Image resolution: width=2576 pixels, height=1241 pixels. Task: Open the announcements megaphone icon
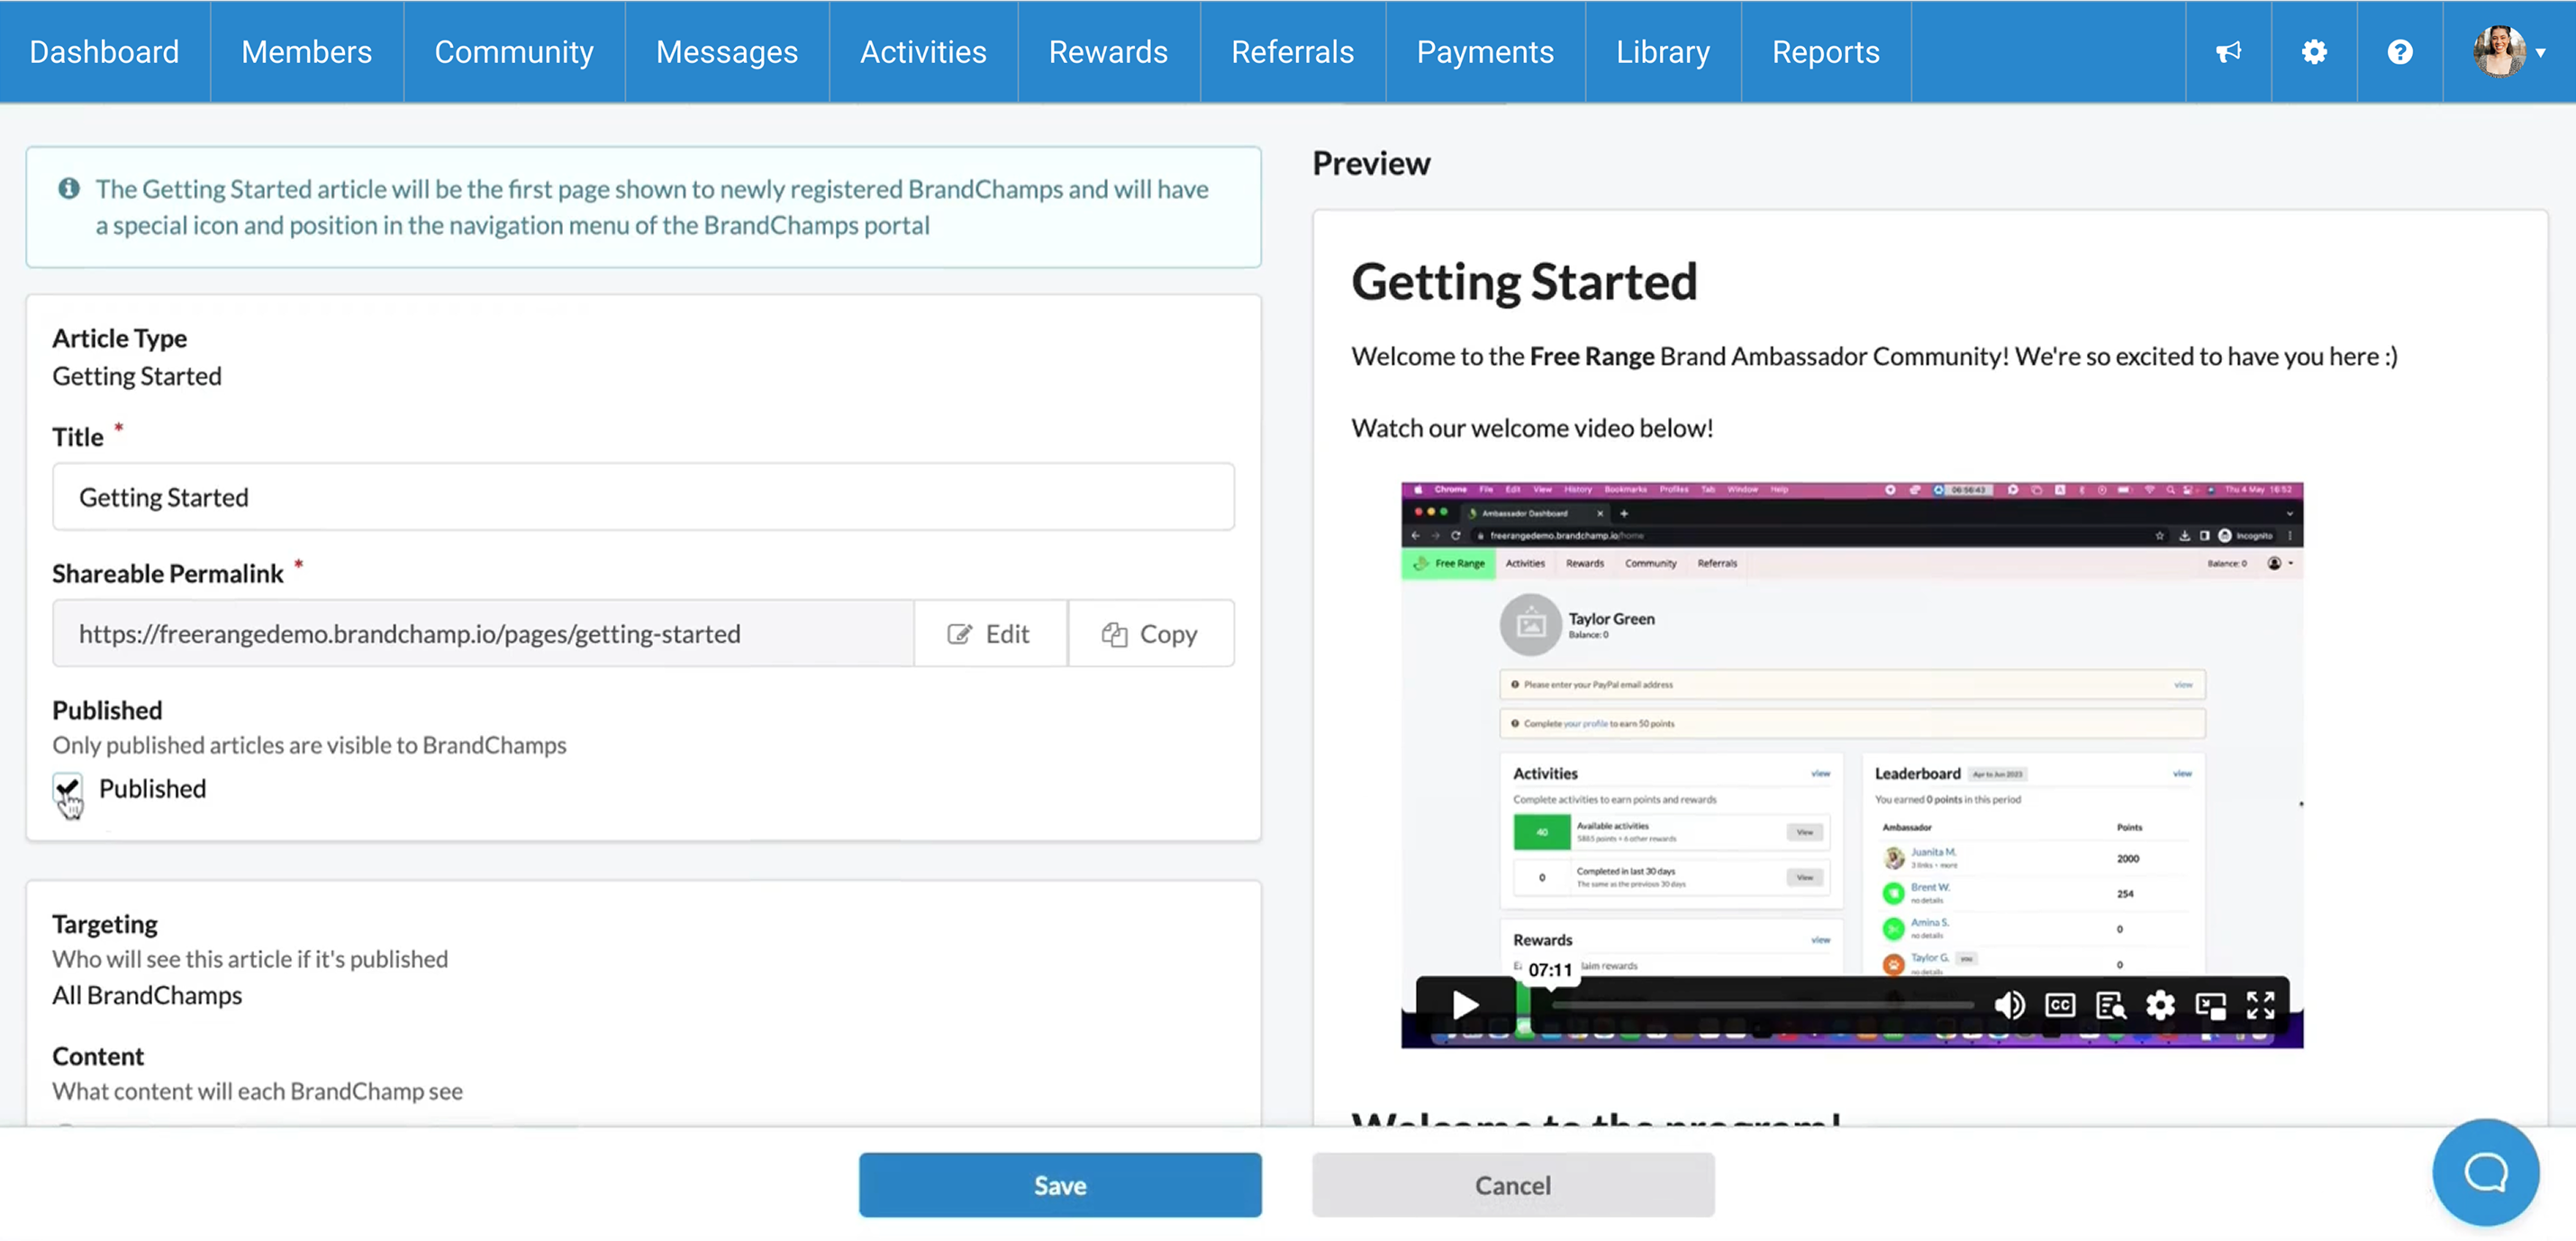pos(2228,52)
